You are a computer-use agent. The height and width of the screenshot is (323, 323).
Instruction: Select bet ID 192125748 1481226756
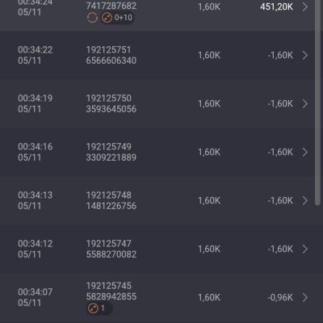111,200
